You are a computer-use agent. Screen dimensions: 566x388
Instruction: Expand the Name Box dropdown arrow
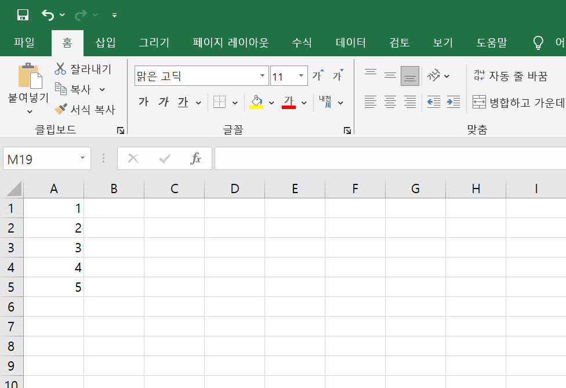point(83,158)
